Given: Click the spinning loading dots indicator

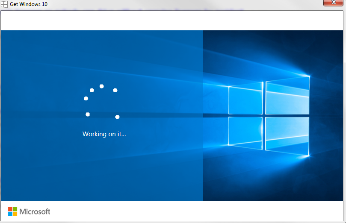Looking at the screenshot, I should [x=102, y=102].
